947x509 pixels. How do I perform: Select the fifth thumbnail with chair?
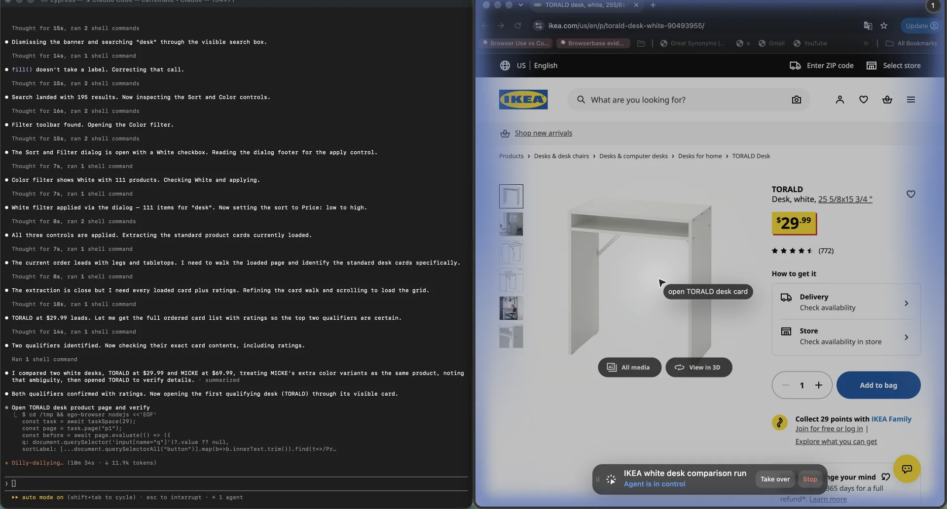tap(511, 308)
